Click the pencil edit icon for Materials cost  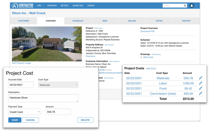(200, 78)
